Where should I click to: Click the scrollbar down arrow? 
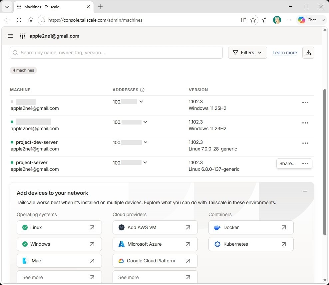click(325, 280)
